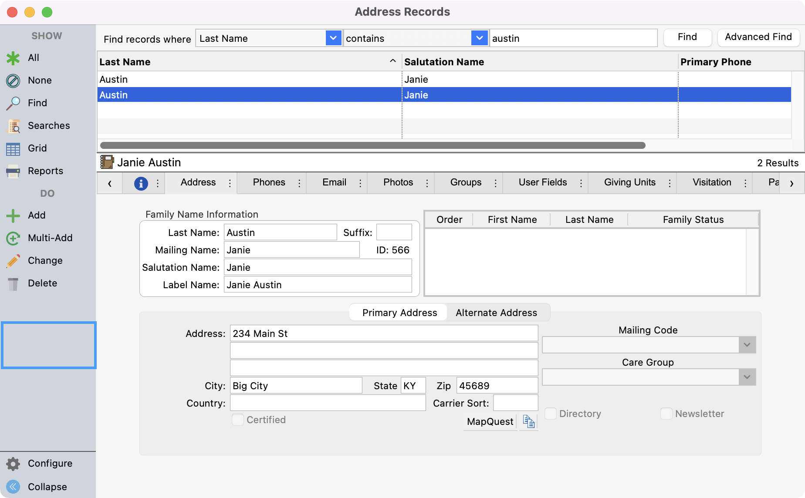Switch to the Phones tab
The height and width of the screenshot is (498, 805).
coord(269,182)
